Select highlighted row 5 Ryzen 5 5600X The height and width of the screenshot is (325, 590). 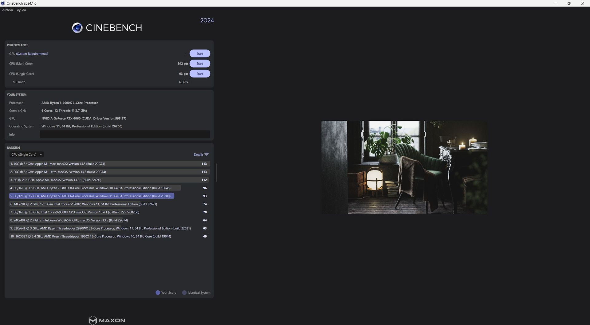pyautogui.click(x=109, y=196)
